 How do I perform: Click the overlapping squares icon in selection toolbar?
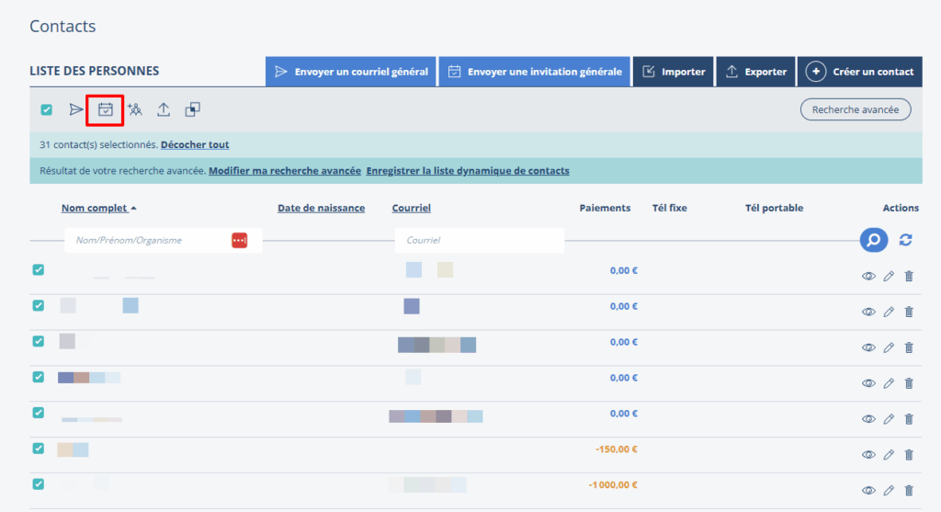tap(192, 110)
